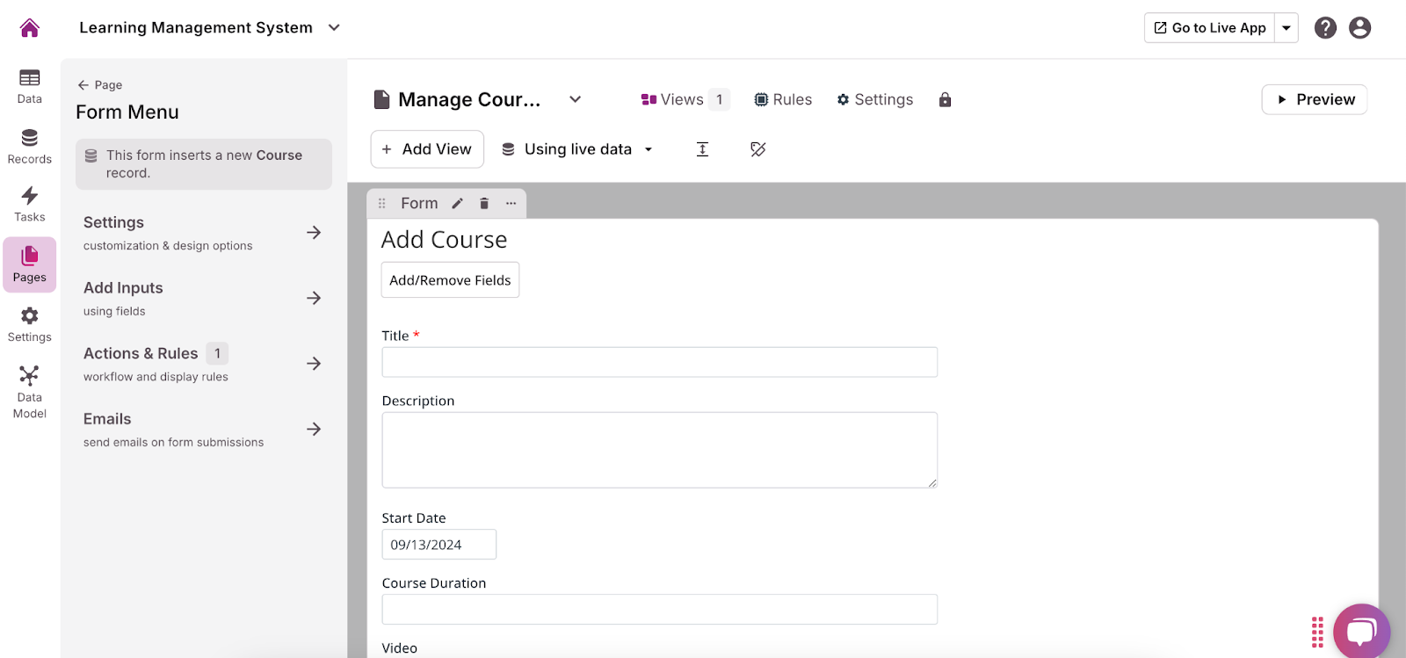Open the Views tab
Viewport: 1406px width, 658px height.
point(684,100)
